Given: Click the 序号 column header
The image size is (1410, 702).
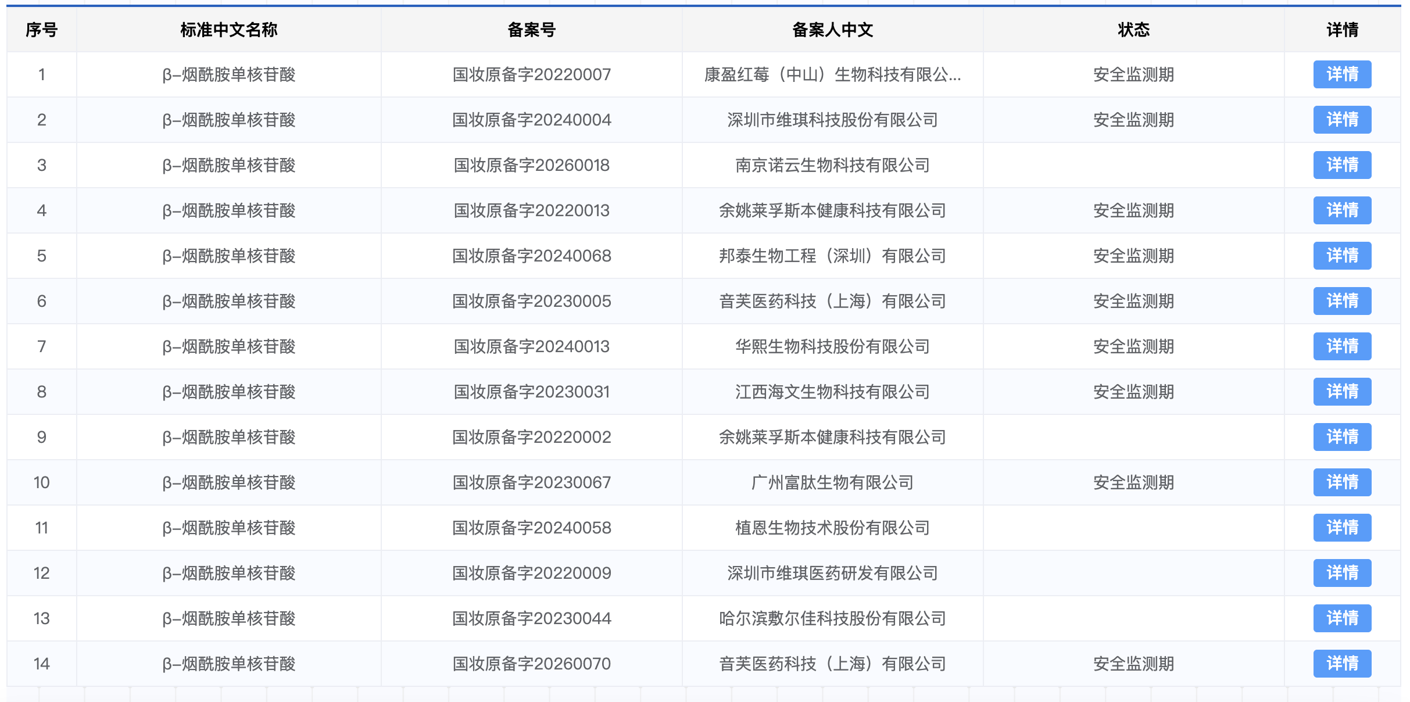Looking at the screenshot, I should (x=42, y=30).
